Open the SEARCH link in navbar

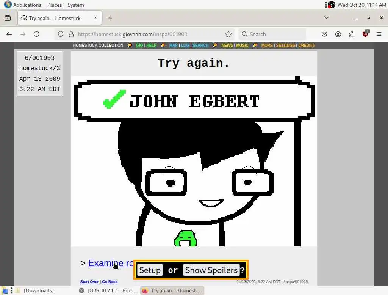pyautogui.click(x=200, y=46)
